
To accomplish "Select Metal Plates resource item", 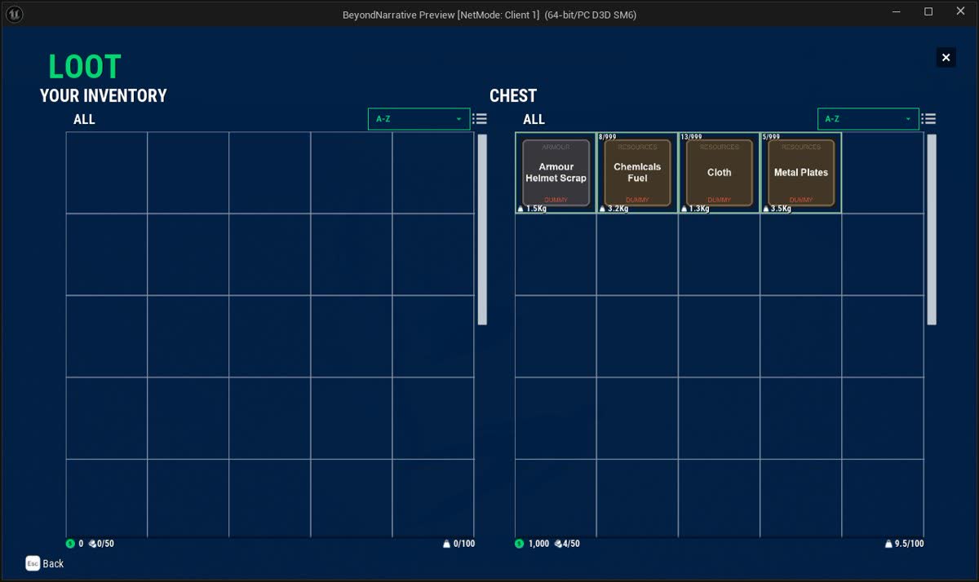I will (801, 173).
